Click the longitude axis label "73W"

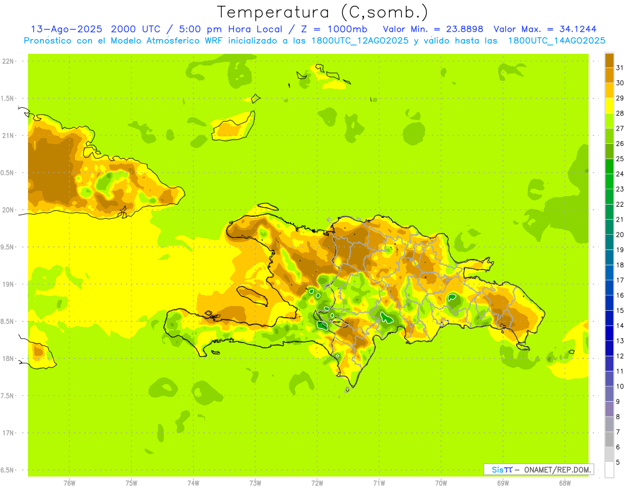click(255, 483)
